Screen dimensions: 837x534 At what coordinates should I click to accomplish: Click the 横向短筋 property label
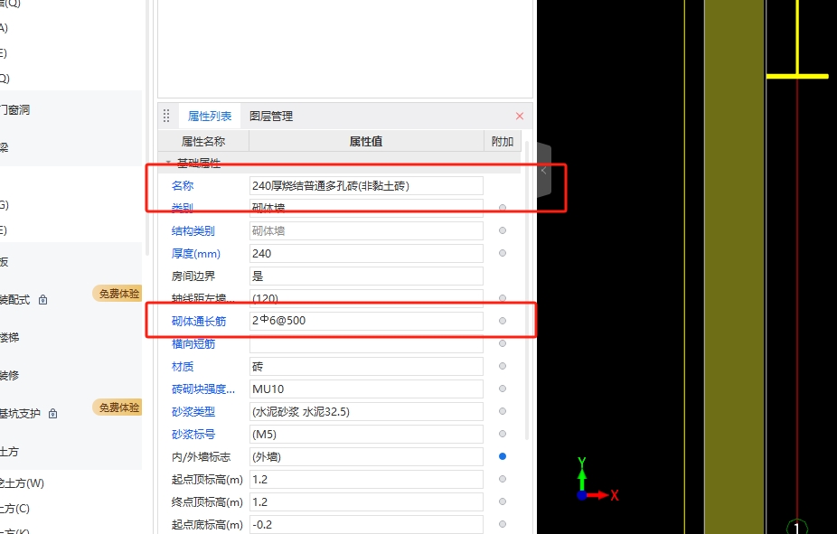193,344
